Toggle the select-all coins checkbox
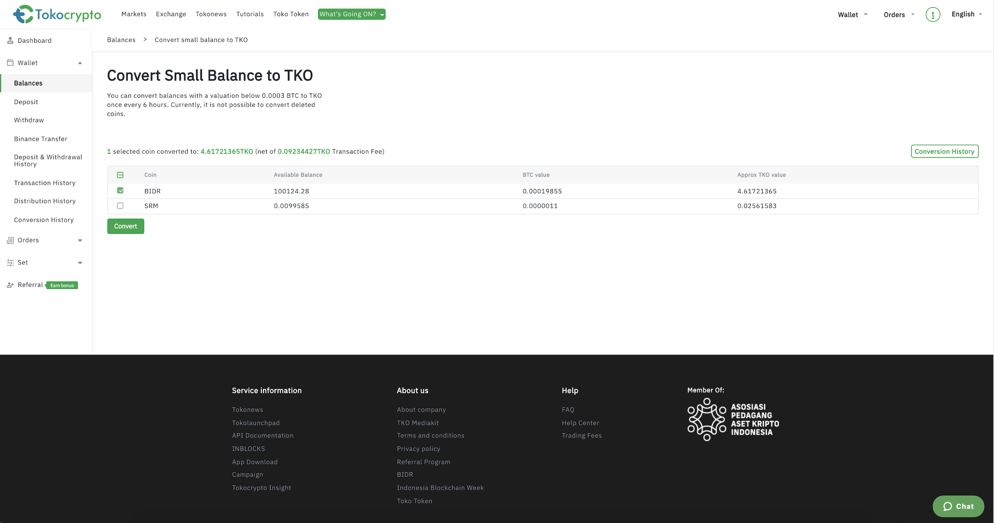 (x=120, y=175)
